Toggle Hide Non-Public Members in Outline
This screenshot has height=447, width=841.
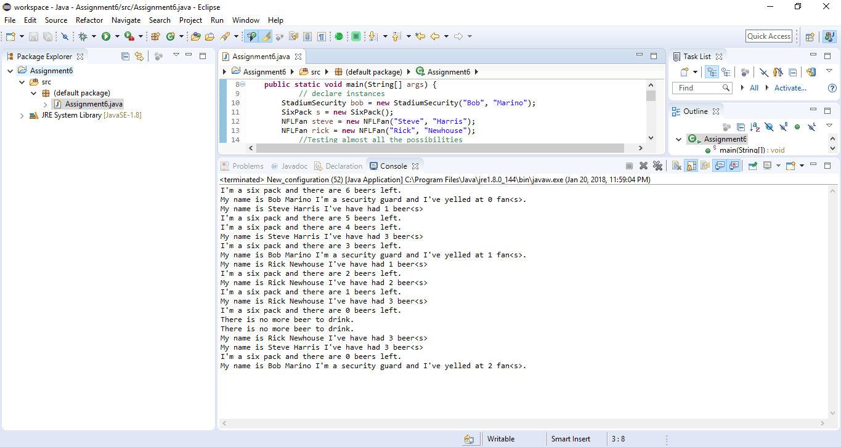click(x=797, y=127)
